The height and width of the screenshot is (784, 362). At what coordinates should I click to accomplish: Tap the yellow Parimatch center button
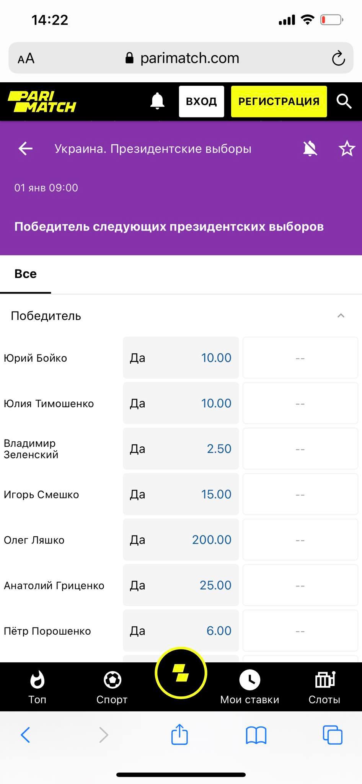click(x=181, y=673)
